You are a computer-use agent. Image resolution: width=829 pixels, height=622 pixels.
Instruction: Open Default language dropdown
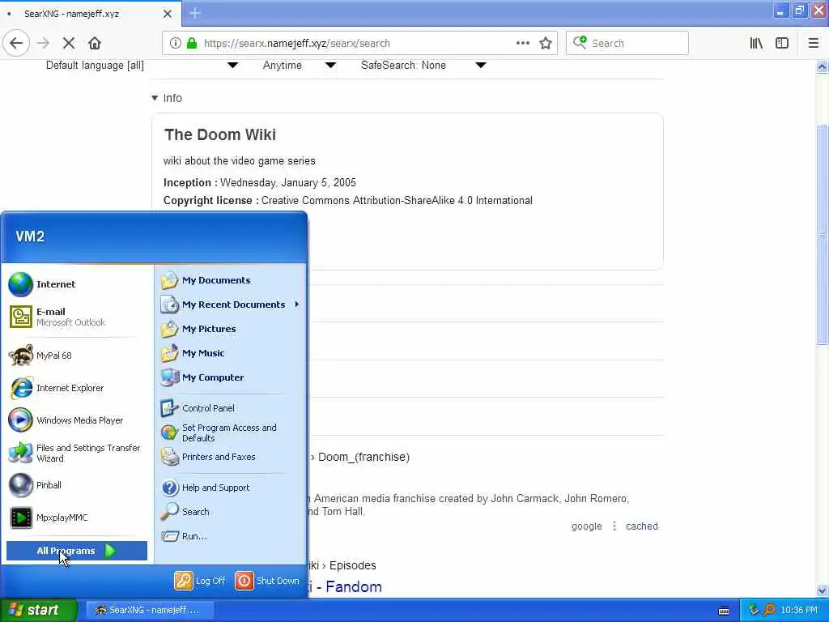click(142, 65)
